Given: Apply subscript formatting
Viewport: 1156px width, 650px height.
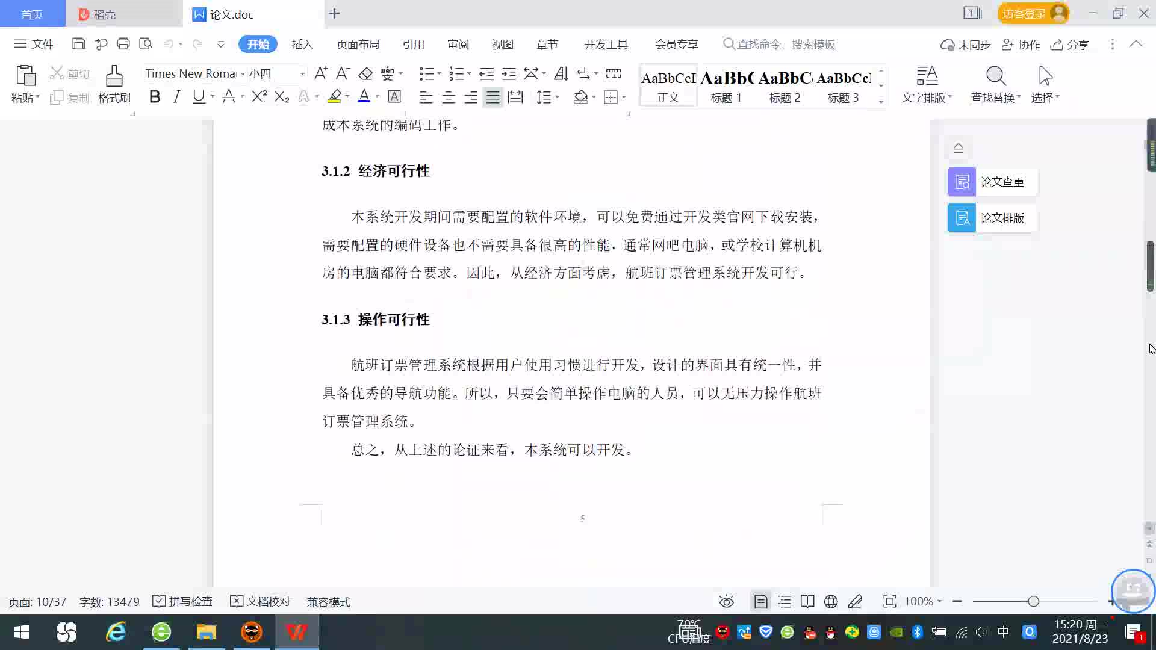Looking at the screenshot, I should click(x=282, y=96).
